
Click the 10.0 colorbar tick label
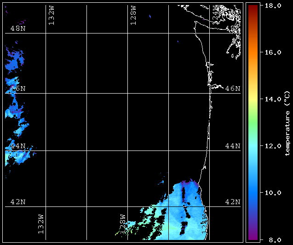(272, 193)
